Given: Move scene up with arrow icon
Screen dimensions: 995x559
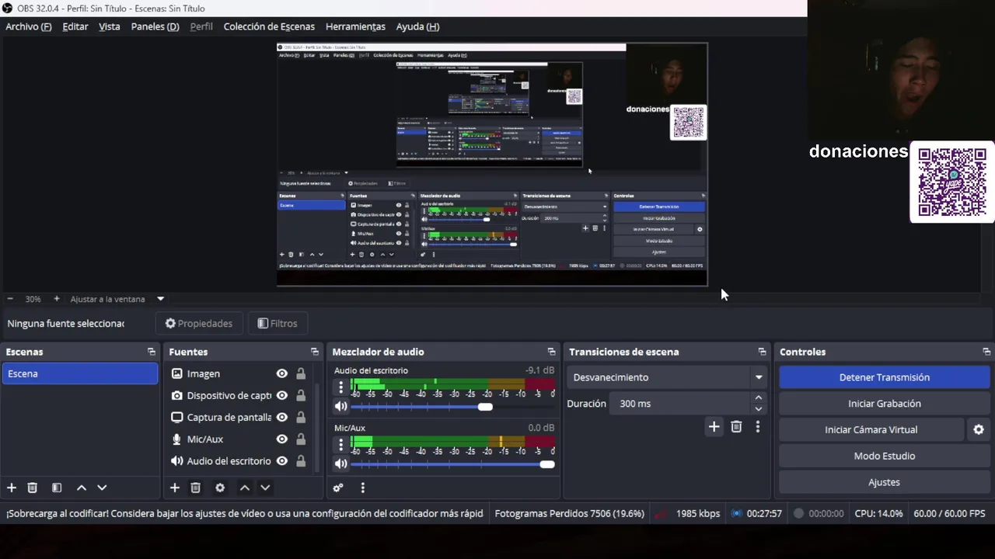Looking at the screenshot, I should 81,488.
